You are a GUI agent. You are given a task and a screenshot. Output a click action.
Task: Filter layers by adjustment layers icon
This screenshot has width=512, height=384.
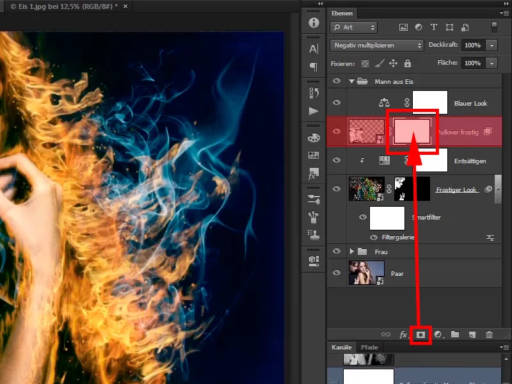[419, 27]
